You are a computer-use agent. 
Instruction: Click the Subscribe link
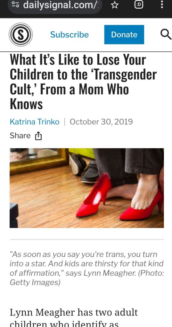click(x=70, y=35)
